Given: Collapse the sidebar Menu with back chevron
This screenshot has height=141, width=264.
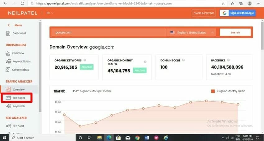Looking at the screenshot, I should pyautogui.click(x=9, y=25).
